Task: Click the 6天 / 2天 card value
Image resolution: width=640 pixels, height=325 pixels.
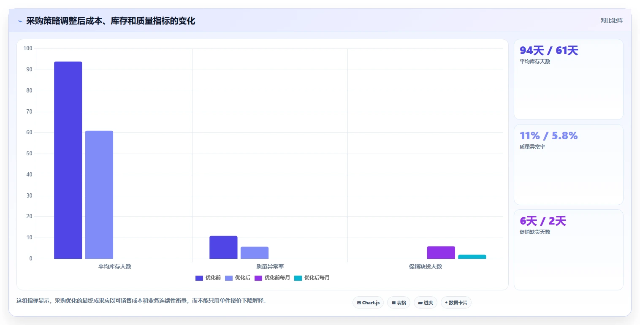Action: tap(543, 221)
